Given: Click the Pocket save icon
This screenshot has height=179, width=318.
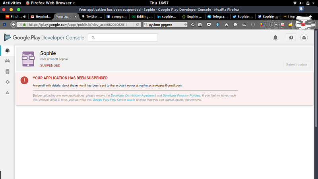Looking at the screenshot, I should click(209, 25).
